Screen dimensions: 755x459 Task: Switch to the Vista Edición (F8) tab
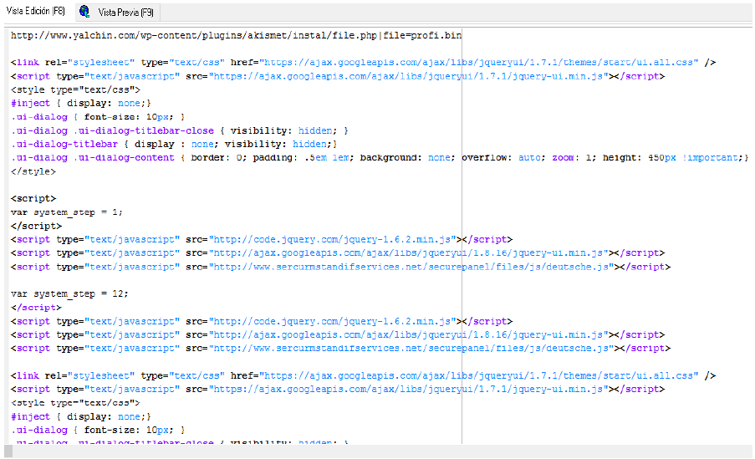(36, 11)
